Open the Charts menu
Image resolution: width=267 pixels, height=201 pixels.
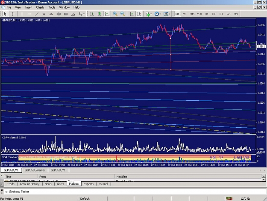[x=40, y=7]
